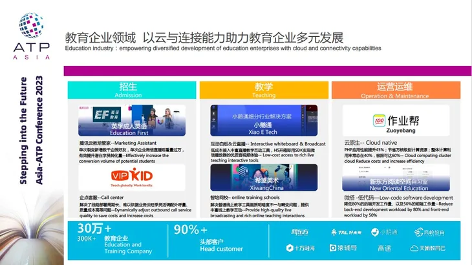Image resolution: width=472 pixels, height=265 pixels.
Task: Click the EF logo badge in thumbnail
Action: tap(107, 114)
